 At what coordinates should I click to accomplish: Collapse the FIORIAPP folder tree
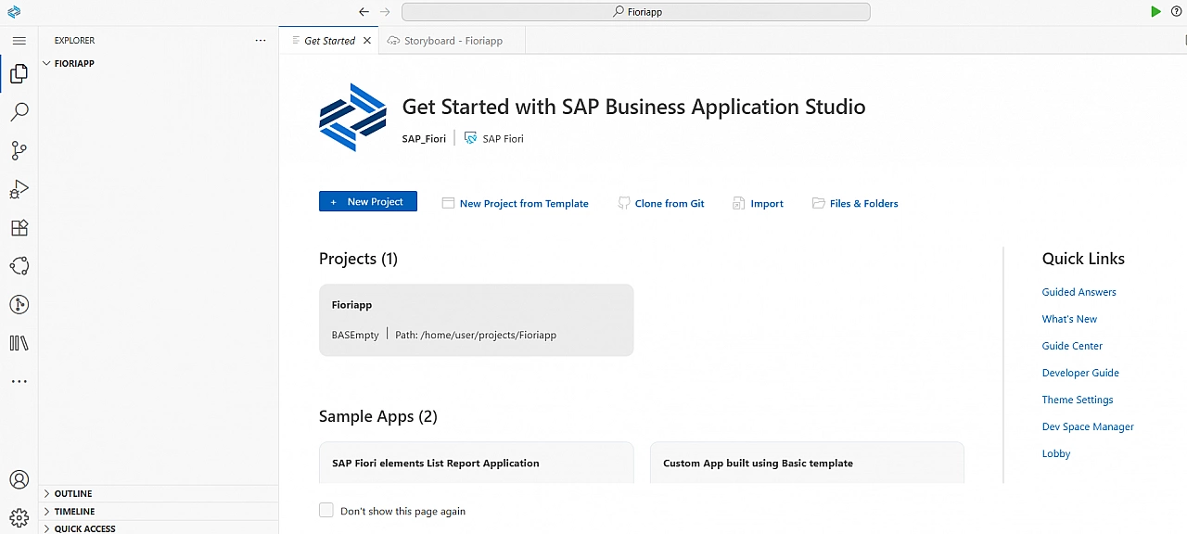(x=47, y=64)
